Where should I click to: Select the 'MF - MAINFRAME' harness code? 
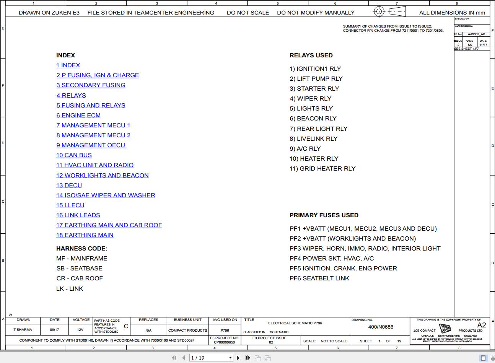82,259
